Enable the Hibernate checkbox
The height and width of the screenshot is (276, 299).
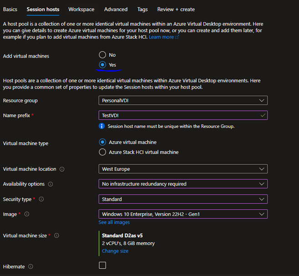102,266
